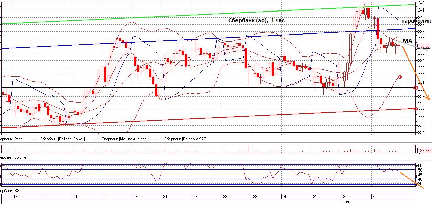Click RSI scale value 45
432x205 pixels.
420,175
